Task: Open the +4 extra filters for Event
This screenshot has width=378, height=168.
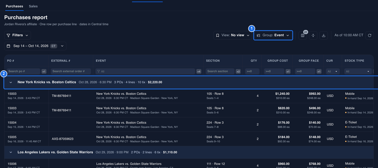Action: [x=199, y=71]
